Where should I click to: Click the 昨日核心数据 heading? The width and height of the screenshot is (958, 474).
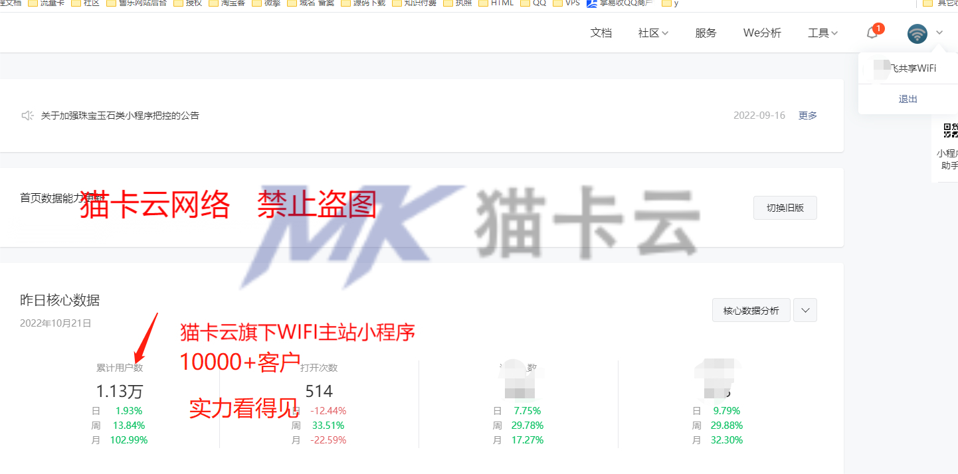(x=60, y=300)
